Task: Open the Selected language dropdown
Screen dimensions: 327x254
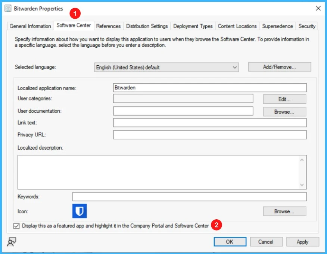Action: 166,67
